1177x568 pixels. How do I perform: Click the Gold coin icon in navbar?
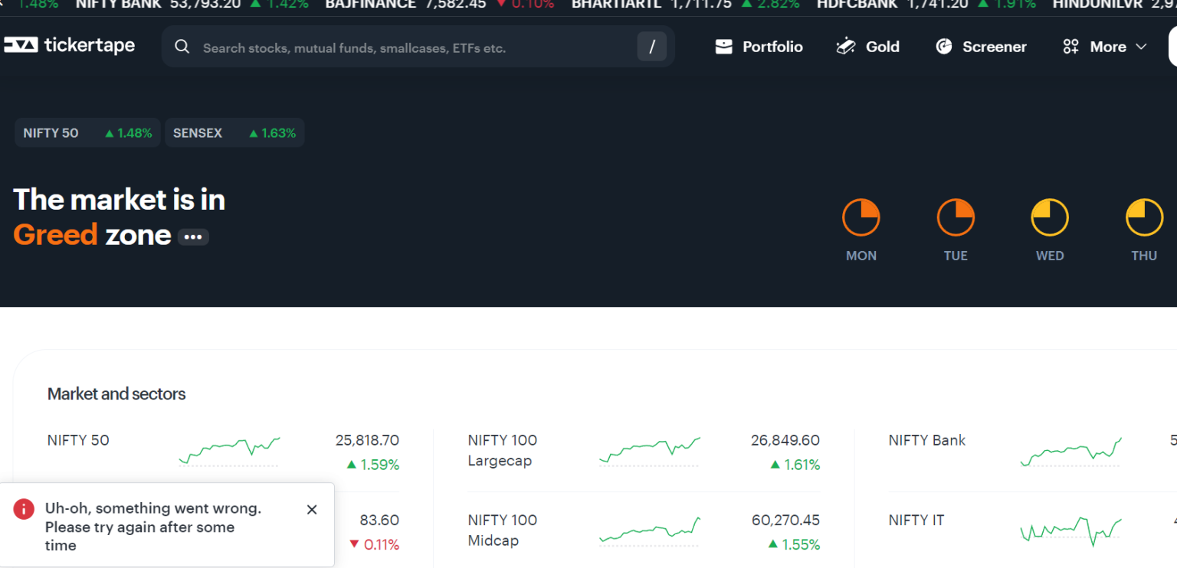click(x=845, y=46)
